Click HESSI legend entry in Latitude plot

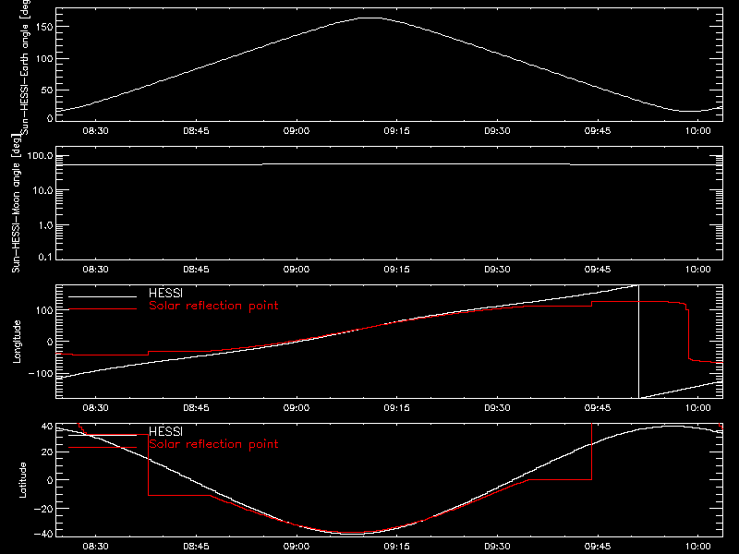coord(165,432)
